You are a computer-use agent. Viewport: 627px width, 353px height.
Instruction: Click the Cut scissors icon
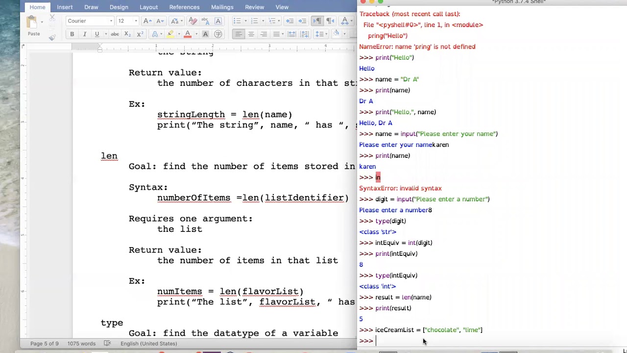[x=52, y=17]
